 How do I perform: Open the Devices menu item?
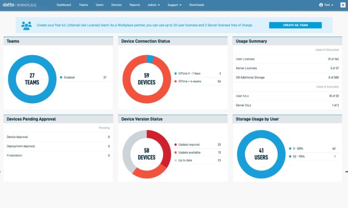click(x=116, y=5)
